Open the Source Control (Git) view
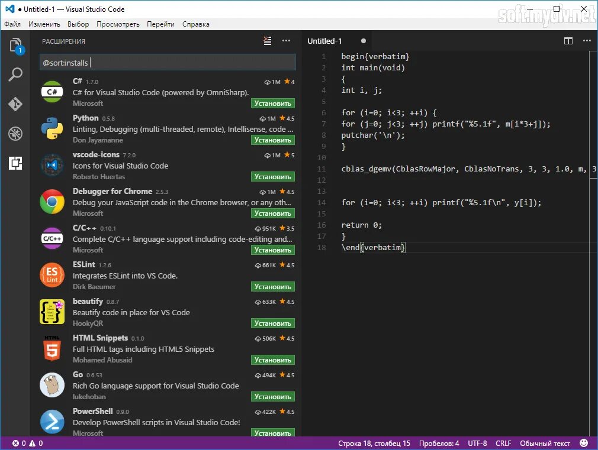The image size is (598, 450). (x=15, y=103)
